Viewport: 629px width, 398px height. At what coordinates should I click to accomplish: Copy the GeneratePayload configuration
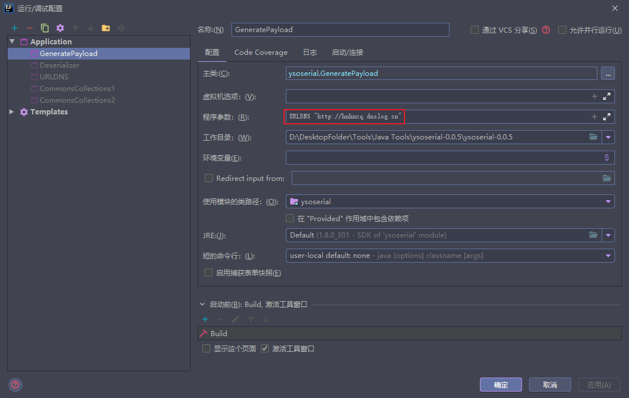pos(44,27)
